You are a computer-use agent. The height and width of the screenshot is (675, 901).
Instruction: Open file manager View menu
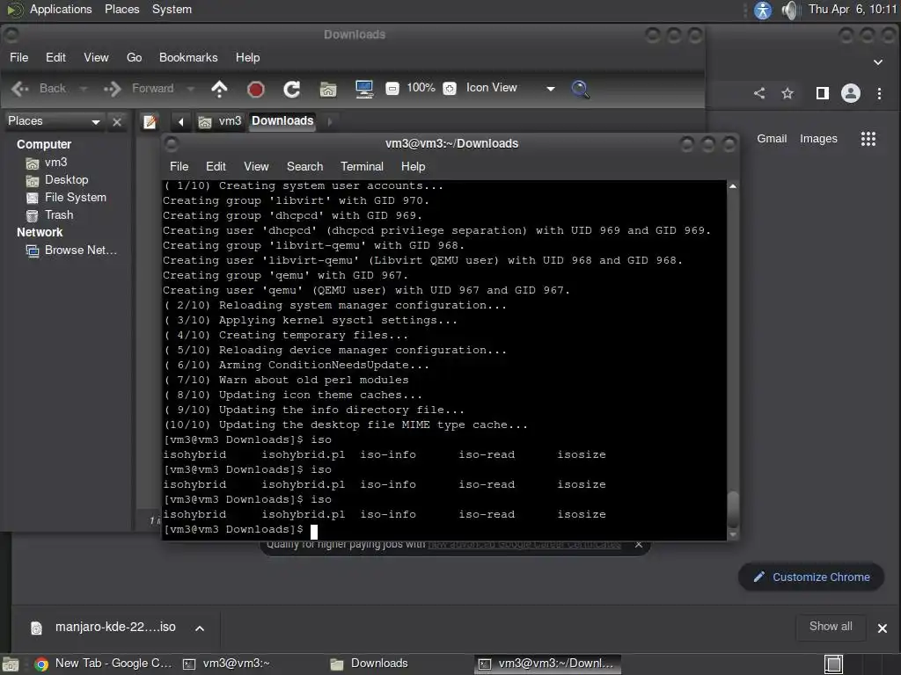pos(96,57)
